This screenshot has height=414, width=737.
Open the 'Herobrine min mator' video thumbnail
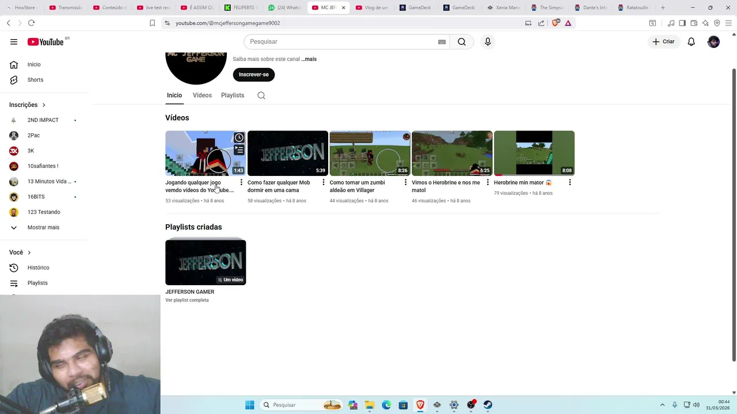tap(534, 153)
